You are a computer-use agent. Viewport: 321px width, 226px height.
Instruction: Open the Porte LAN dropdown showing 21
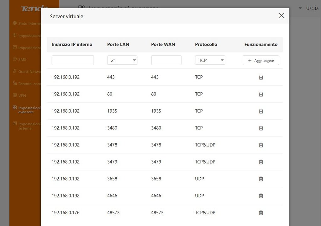(x=122, y=60)
